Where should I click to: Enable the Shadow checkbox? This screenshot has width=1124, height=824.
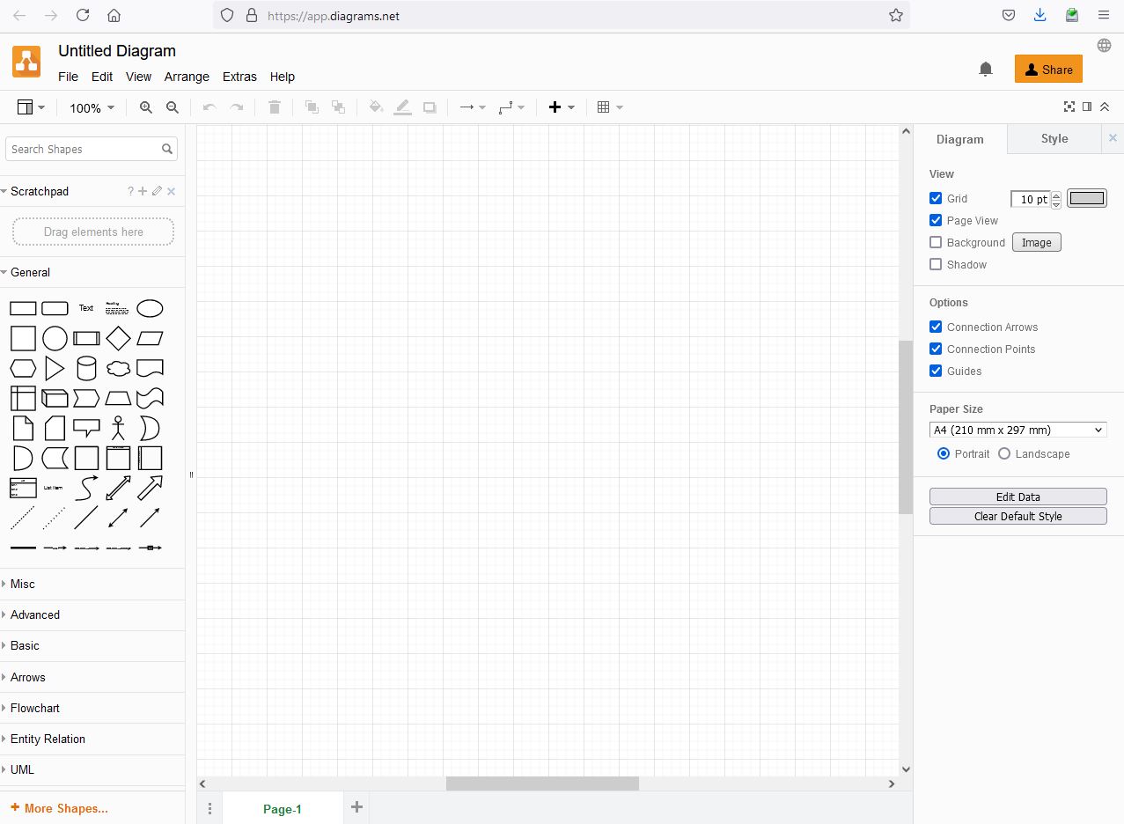click(936, 265)
